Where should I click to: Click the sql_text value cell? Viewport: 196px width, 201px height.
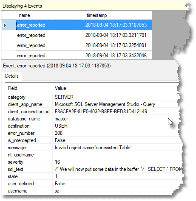pyautogui.click(x=118, y=169)
